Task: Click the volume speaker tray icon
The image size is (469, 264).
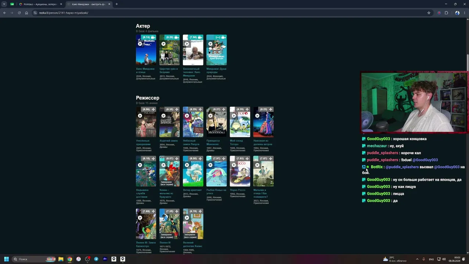Action: [444, 259]
